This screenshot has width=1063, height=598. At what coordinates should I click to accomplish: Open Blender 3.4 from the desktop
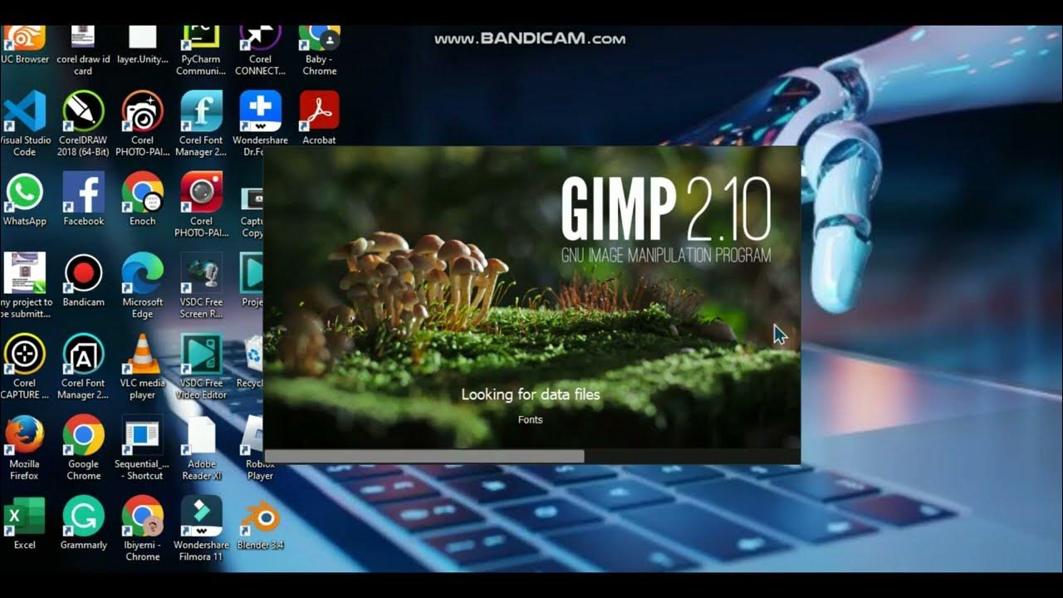coord(260,522)
